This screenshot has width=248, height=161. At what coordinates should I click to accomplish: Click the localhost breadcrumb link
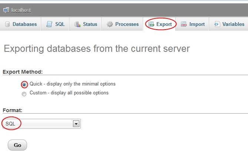coord(21,10)
